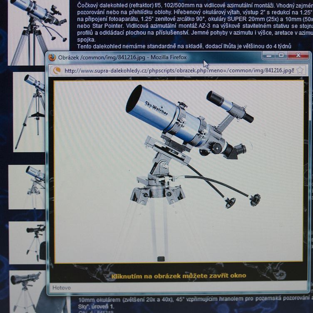Open top telescope-on-tripod thumbnail in background page
The width and height of the screenshot is (313, 313).
(x=38, y=32)
